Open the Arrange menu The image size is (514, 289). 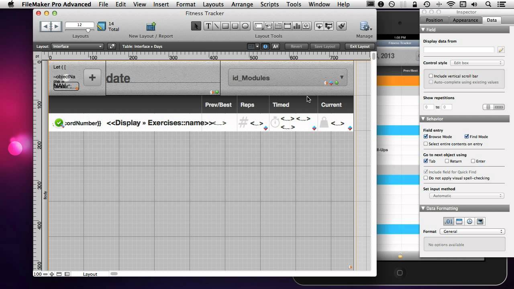tap(242, 4)
